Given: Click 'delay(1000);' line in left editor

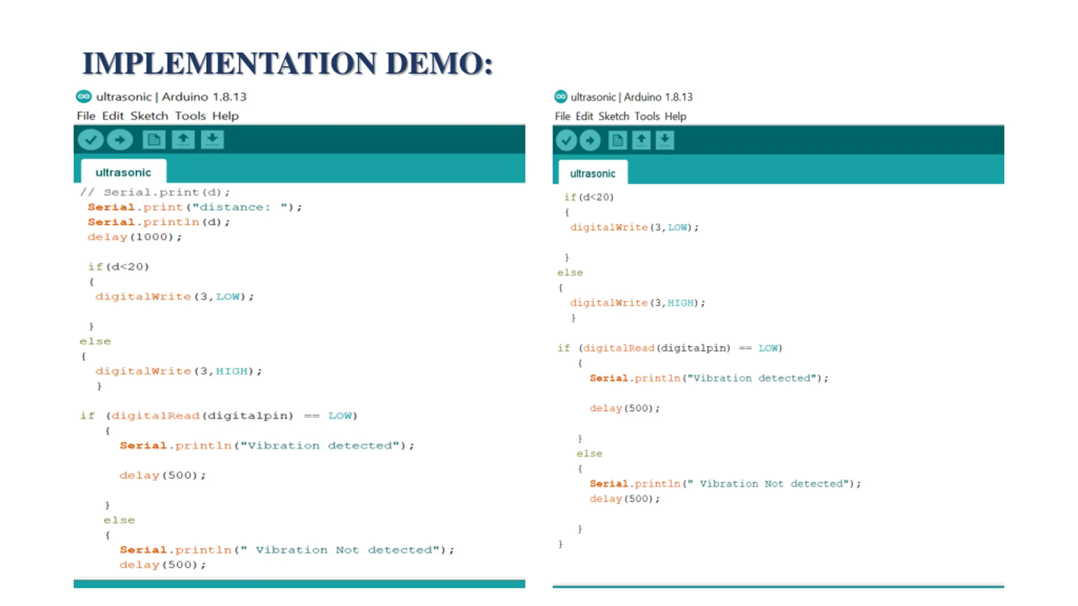Looking at the screenshot, I should point(135,237).
